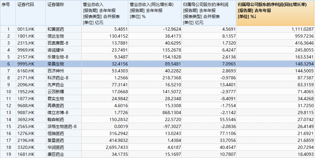Select the 营业总收入 亿元 column header
Image resolution: width=315 pixels, height=158 pixels.
tap(104, 13)
